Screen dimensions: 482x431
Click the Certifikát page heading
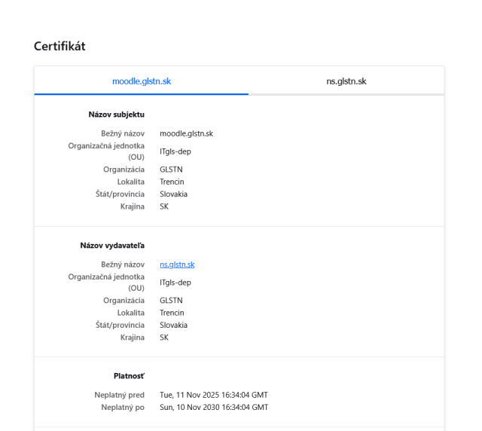pyautogui.click(x=59, y=47)
